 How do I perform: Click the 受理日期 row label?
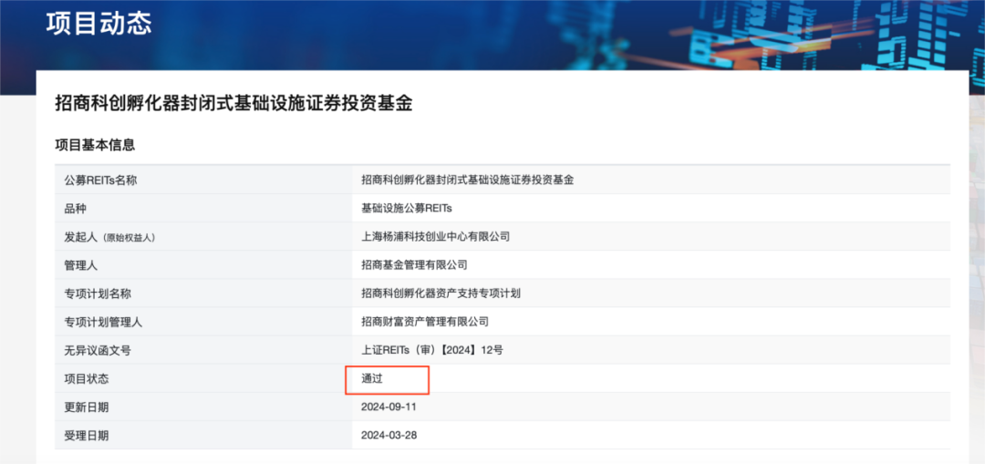coord(86,436)
